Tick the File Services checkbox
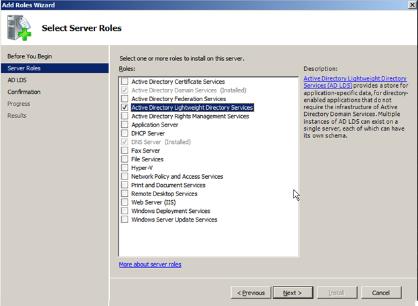The width and height of the screenshot is (418, 306). tap(125, 159)
